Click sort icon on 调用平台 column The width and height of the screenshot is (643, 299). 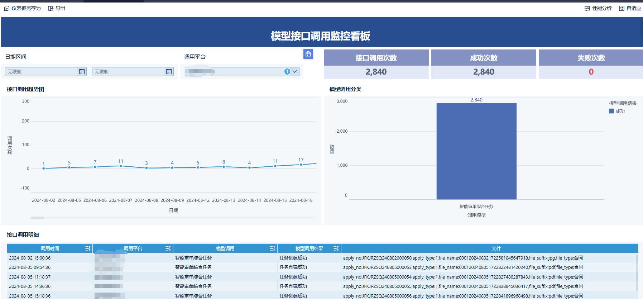tap(168, 248)
